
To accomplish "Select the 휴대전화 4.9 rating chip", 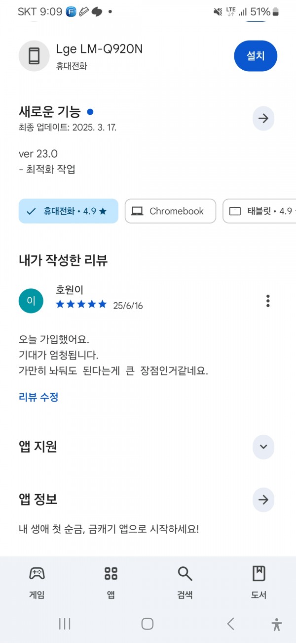I will point(69,211).
